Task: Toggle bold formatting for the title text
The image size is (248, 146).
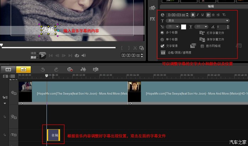Action: coord(193,15)
